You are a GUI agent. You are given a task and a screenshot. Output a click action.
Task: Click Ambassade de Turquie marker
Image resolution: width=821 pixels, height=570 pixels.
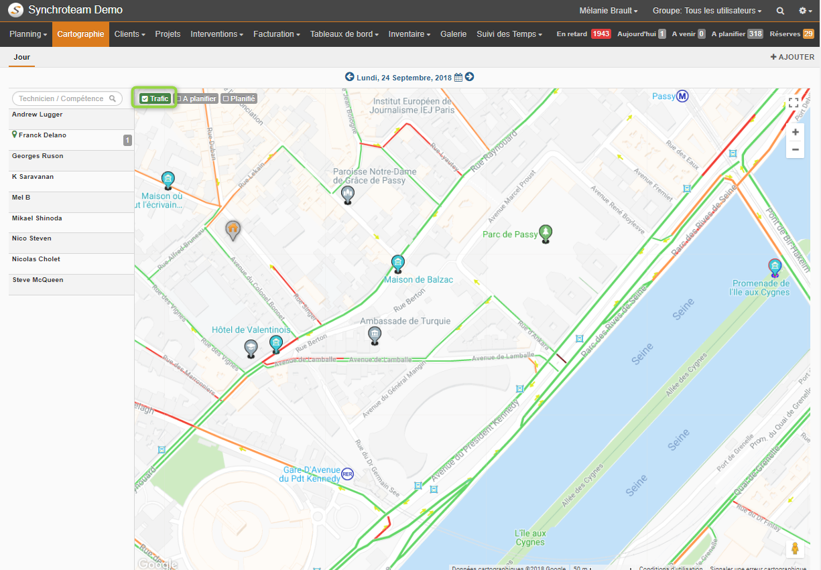click(x=375, y=336)
